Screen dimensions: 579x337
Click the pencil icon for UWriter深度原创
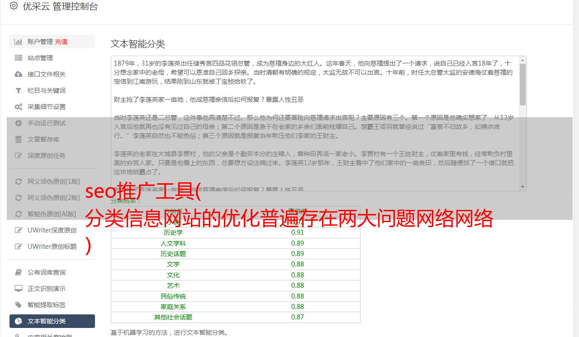tap(19, 230)
